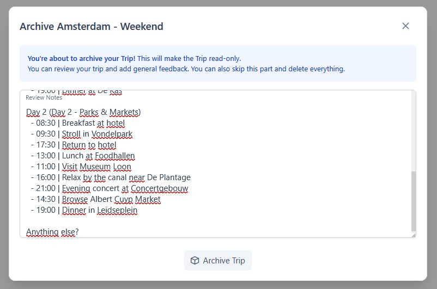
Task: Click the blue archive info banner
Action: pos(218,64)
